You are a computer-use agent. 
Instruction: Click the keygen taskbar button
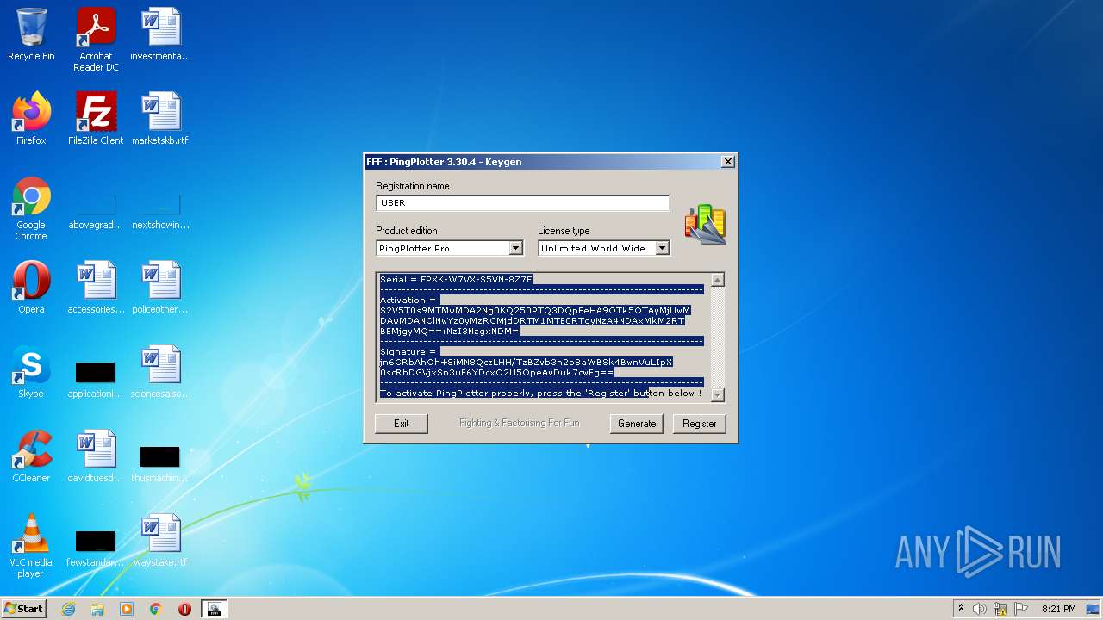point(214,609)
